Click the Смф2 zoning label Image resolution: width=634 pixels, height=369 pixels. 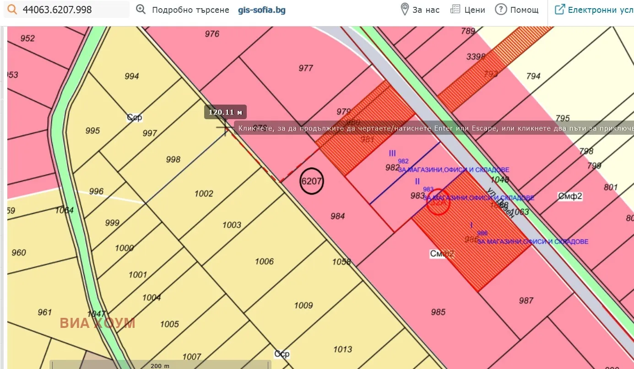pyautogui.click(x=569, y=196)
